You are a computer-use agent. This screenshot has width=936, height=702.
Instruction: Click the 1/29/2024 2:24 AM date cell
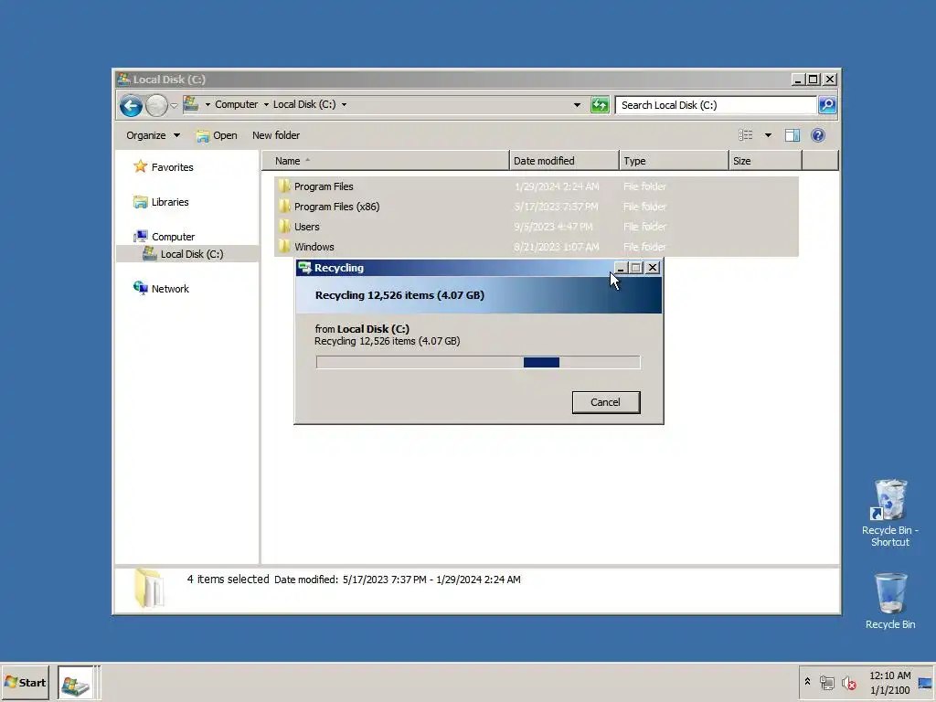557,186
